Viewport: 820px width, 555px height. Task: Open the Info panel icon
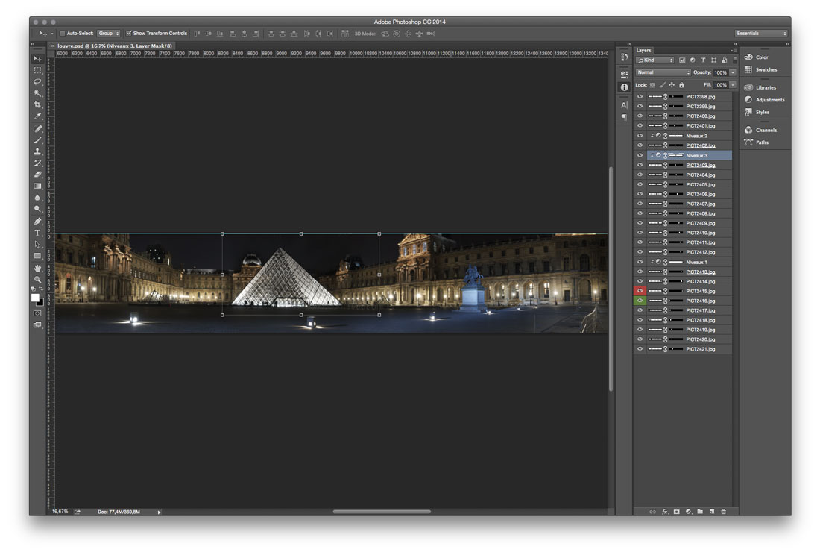624,87
